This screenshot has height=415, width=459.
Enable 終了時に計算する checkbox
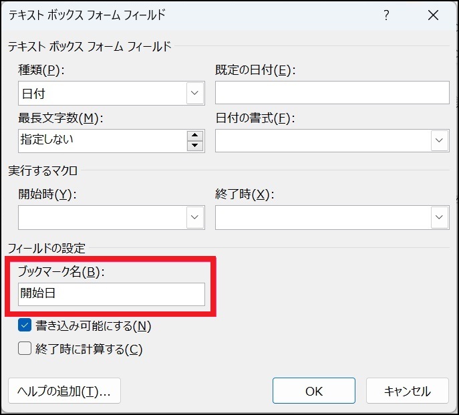coord(25,349)
